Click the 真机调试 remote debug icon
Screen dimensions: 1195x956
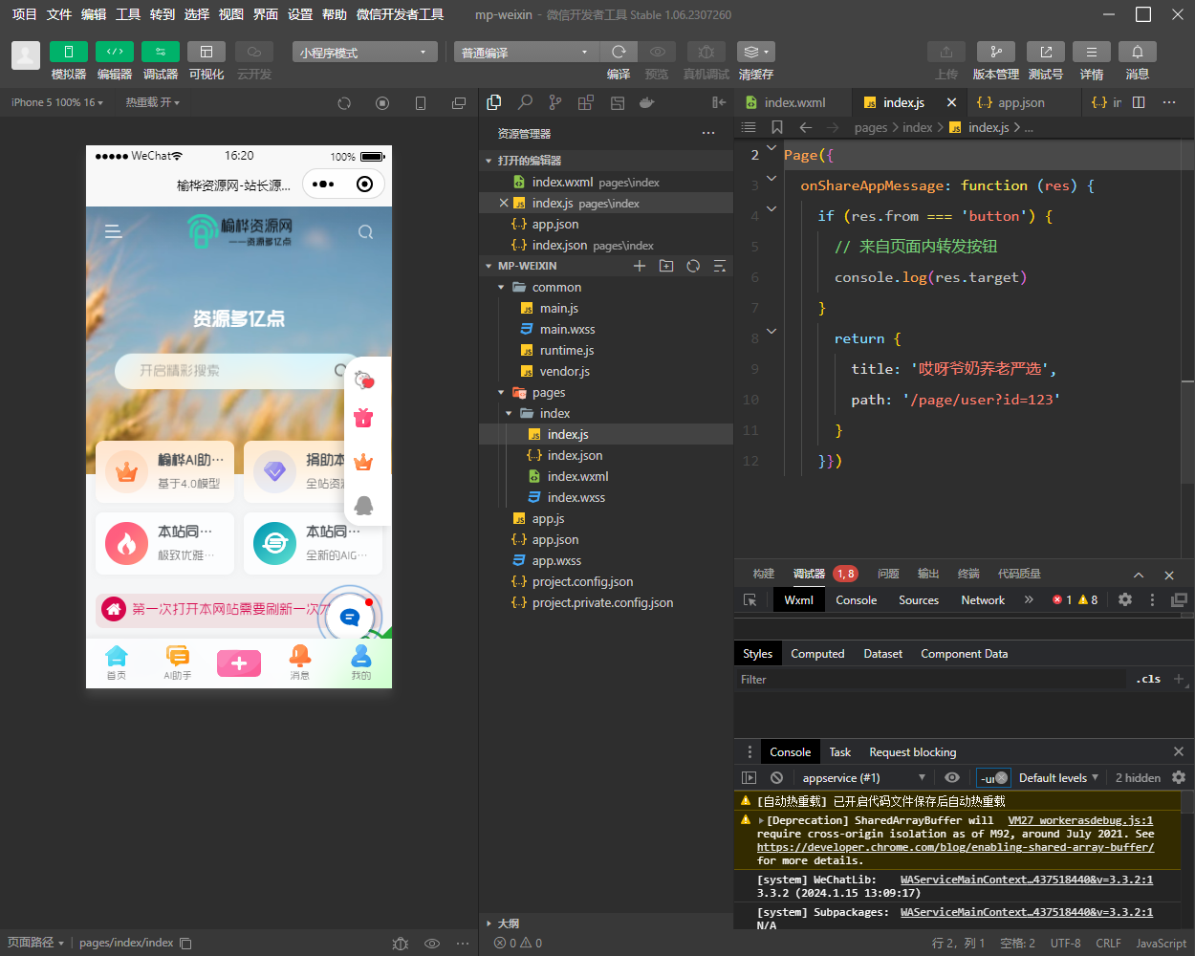coord(706,52)
